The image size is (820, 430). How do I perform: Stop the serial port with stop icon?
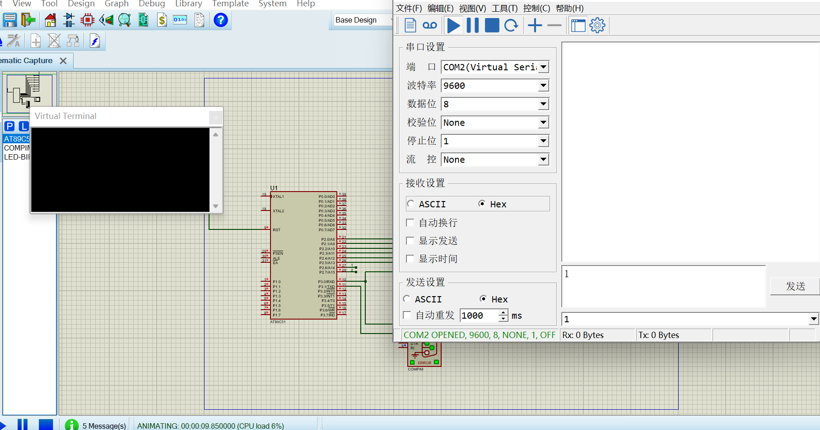point(492,25)
